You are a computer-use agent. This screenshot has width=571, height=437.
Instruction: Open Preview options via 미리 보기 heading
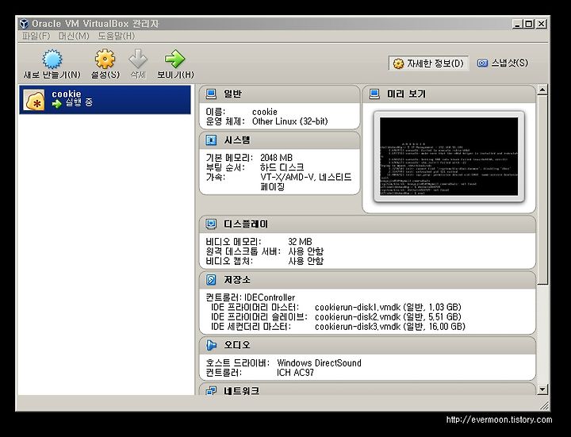[x=406, y=94]
